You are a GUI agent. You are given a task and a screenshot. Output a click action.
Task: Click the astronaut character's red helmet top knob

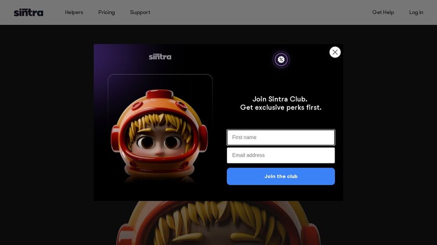[x=159, y=94]
